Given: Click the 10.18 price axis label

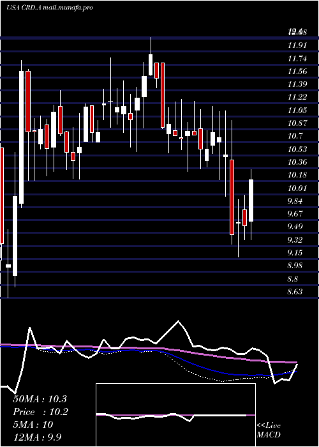Looking at the screenshot, I should [297, 175].
